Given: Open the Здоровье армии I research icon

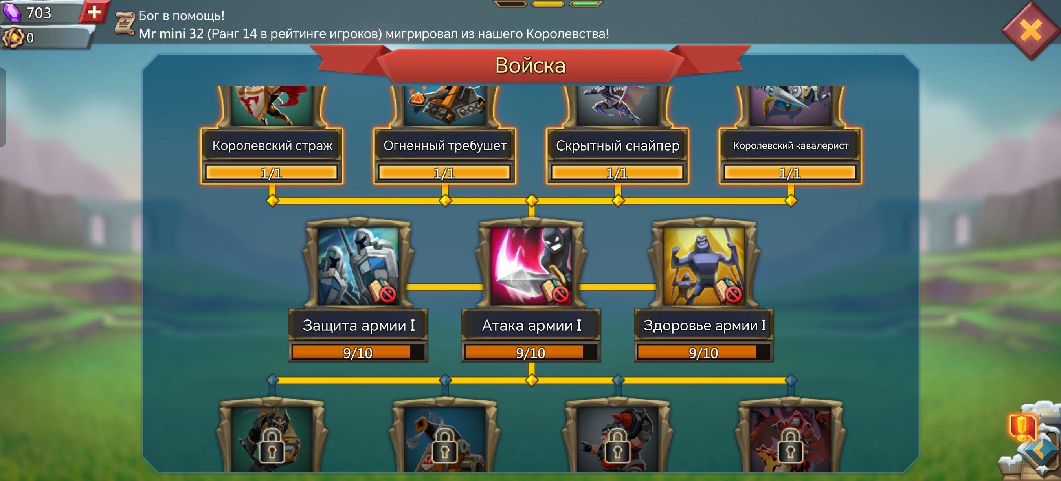Looking at the screenshot, I should point(704,266).
